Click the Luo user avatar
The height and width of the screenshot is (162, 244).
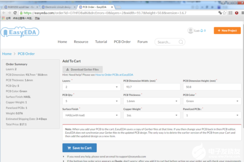pos(190,31)
